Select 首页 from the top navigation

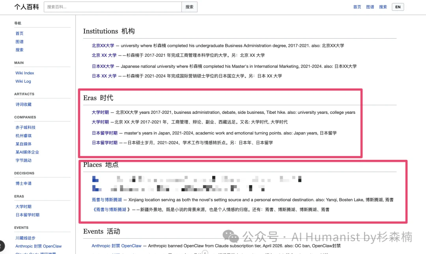pyautogui.click(x=357, y=7)
